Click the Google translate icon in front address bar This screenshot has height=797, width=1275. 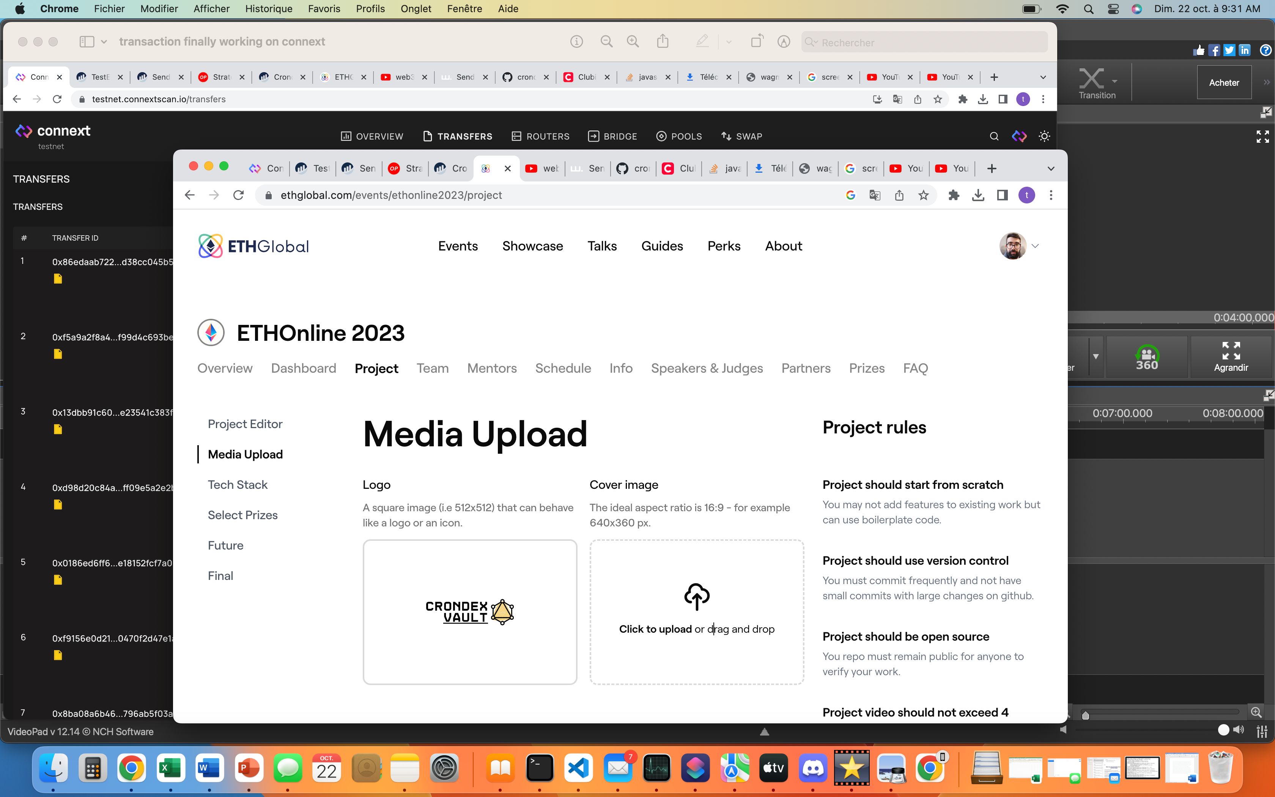pyautogui.click(x=875, y=195)
